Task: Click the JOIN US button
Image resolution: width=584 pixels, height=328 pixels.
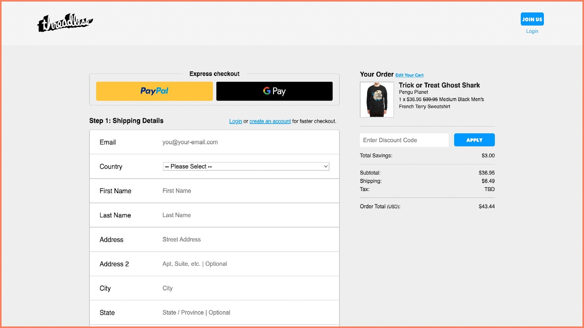Action: [x=532, y=19]
